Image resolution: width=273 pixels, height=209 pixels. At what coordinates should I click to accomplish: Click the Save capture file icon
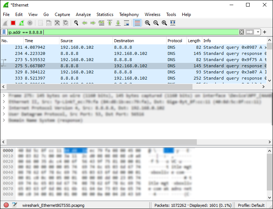pos(49,23)
